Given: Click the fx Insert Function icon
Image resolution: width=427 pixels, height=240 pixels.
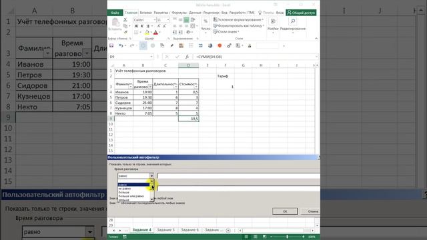Looking at the screenshot, I should tap(187, 57).
